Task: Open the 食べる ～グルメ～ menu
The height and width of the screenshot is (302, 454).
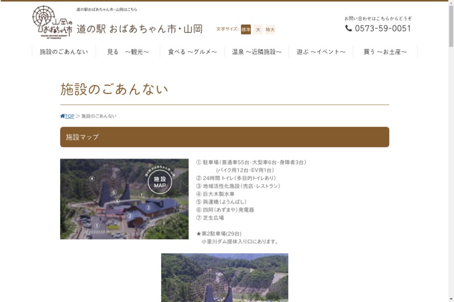Action: (x=192, y=52)
